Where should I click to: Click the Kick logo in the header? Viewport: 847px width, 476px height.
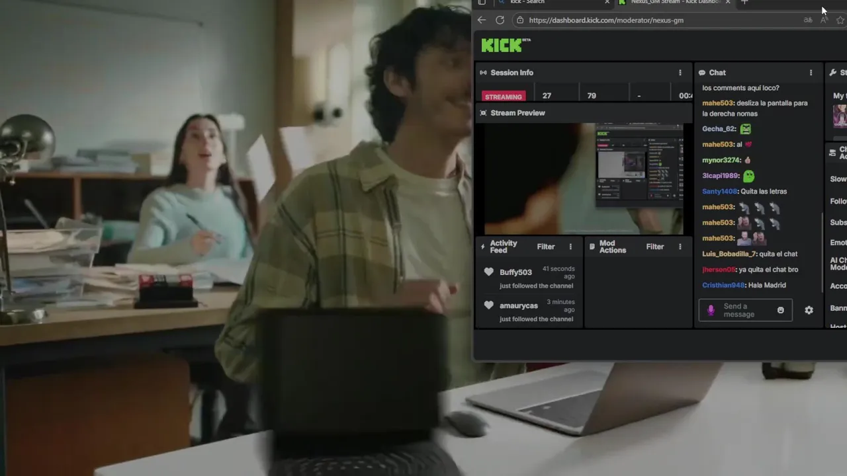506,45
